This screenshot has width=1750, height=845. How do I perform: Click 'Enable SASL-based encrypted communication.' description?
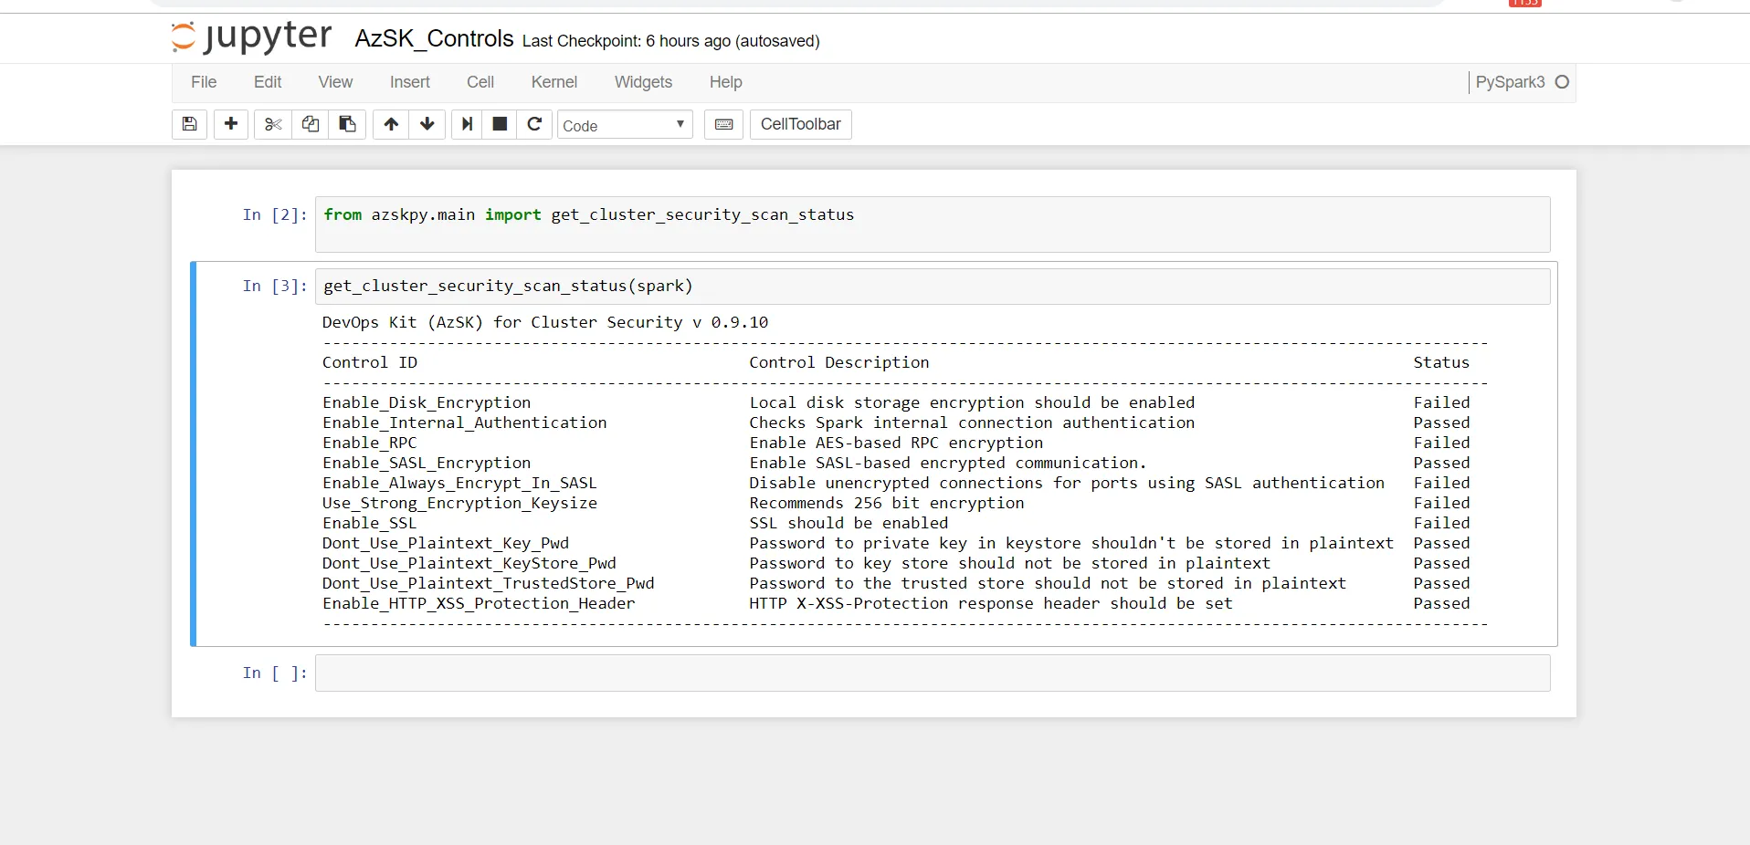948,463
